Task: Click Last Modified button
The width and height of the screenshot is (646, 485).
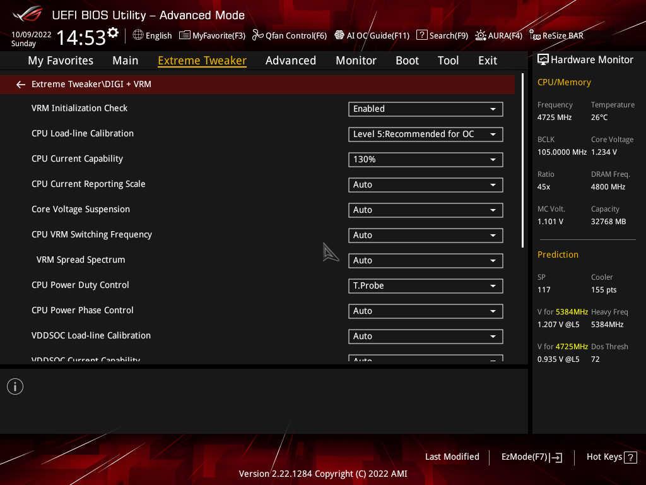Action: (x=452, y=457)
